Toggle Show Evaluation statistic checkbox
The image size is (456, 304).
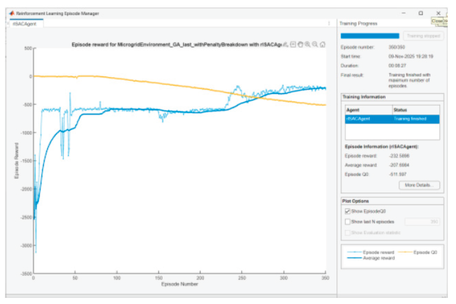coord(348,233)
